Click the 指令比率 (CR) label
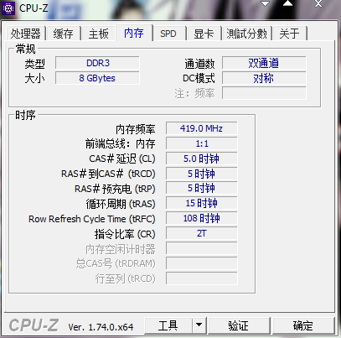Screen dimensions: 341x338 125,234
